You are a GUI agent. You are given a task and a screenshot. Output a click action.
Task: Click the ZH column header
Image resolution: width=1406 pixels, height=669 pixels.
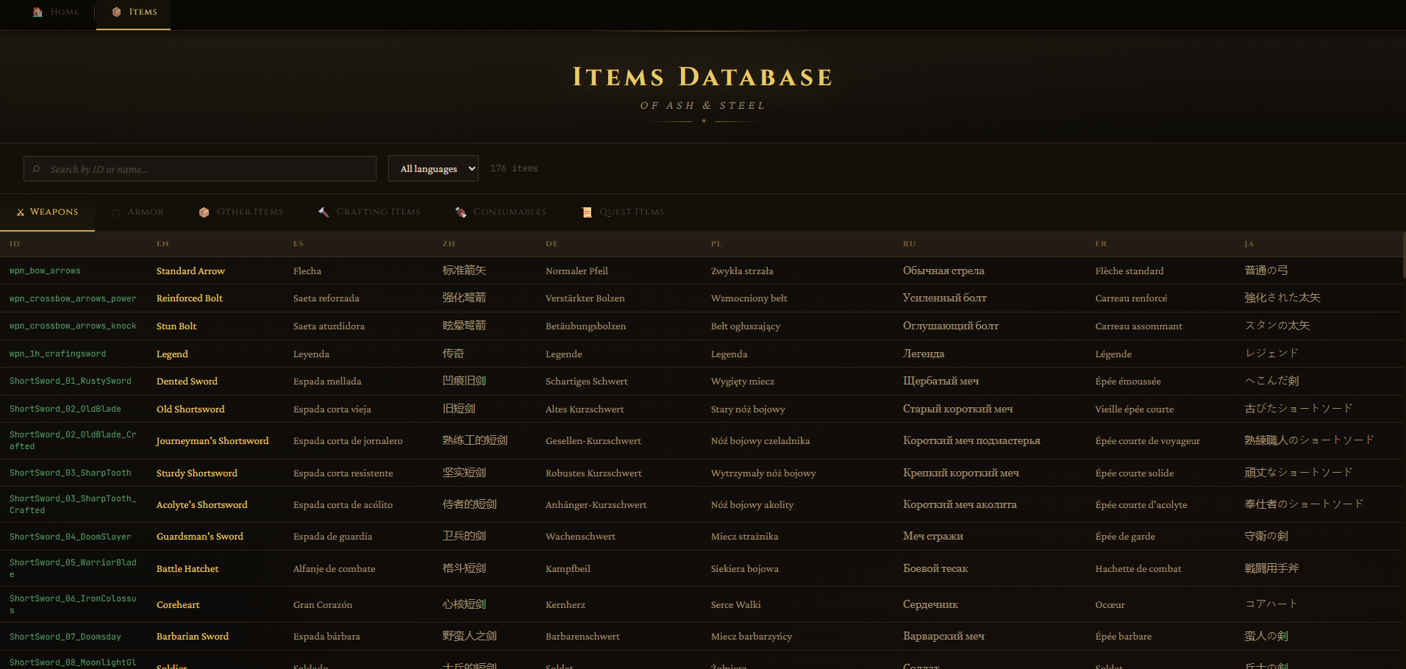pyautogui.click(x=449, y=243)
